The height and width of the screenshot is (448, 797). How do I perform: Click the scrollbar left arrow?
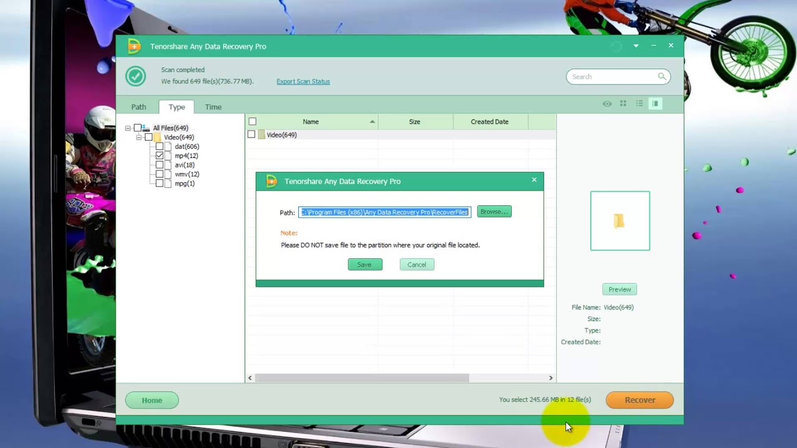(250, 378)
